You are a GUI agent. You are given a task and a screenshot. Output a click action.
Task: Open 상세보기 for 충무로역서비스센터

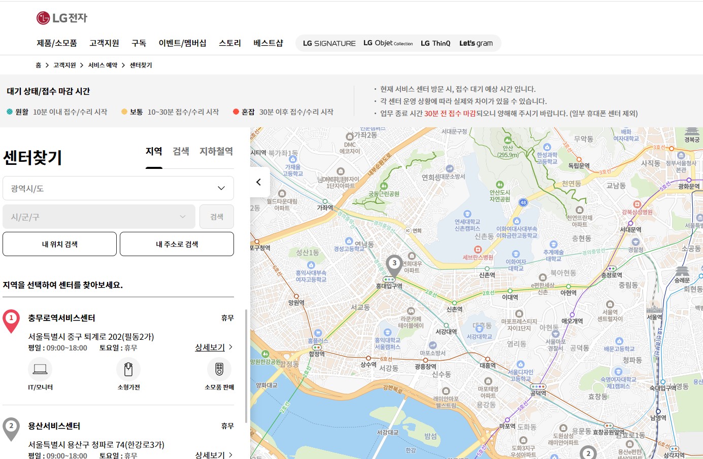pyautogui.click(x=214, y=347)
